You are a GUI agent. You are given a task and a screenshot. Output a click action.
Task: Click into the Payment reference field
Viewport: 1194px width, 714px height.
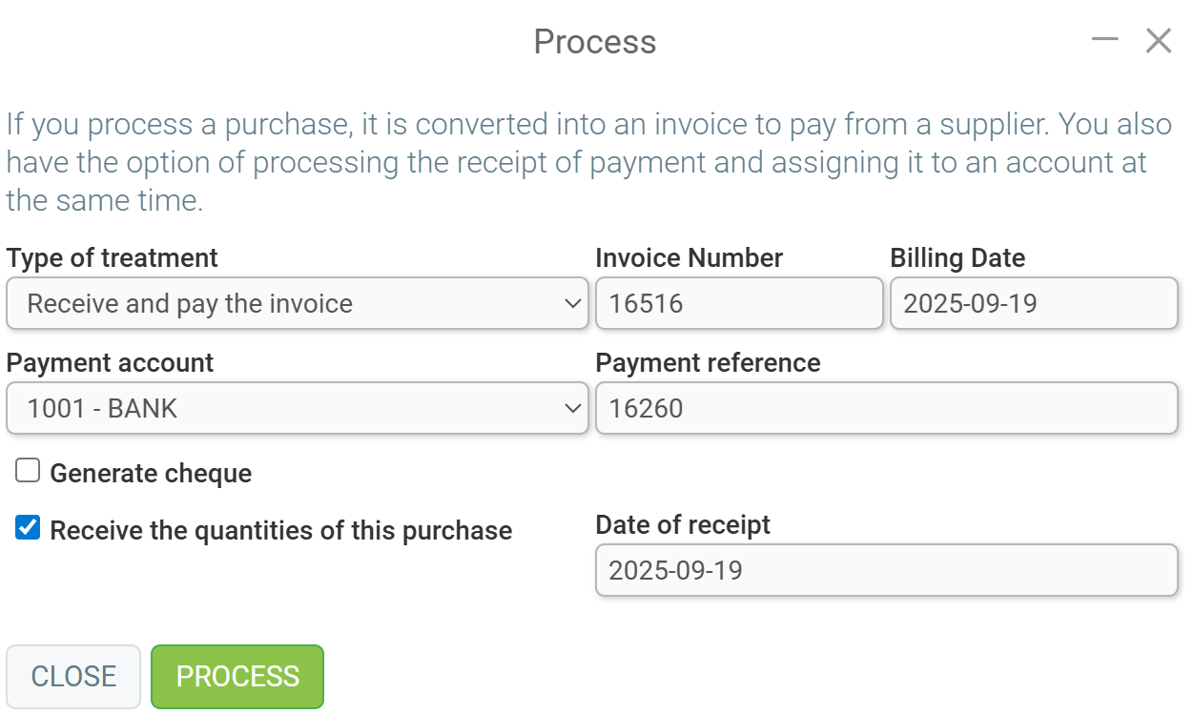(887, 408)
